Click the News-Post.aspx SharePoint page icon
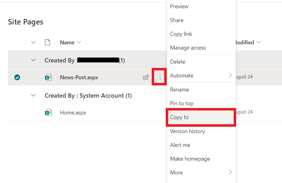The width and height of the screenshot is (282, 183). 48,77
